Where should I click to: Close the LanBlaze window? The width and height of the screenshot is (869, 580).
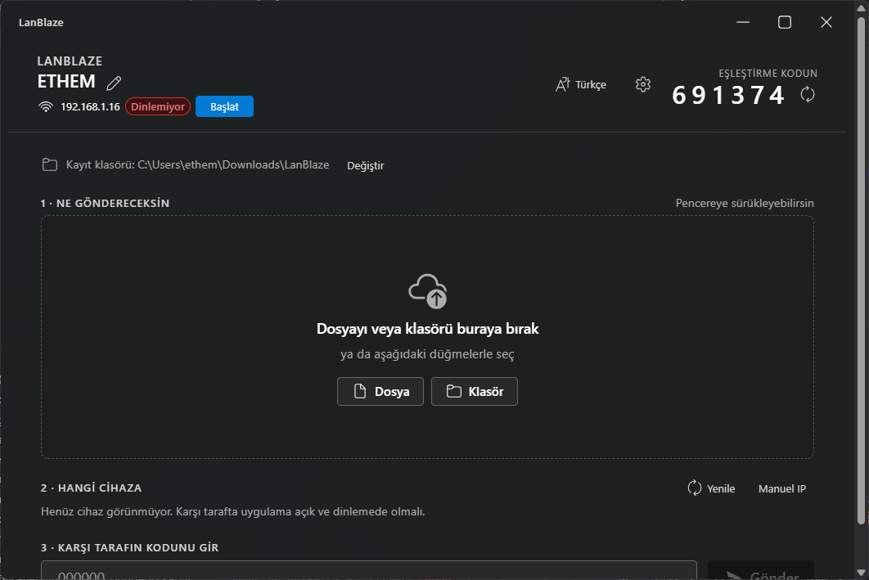tap(826, 22)
